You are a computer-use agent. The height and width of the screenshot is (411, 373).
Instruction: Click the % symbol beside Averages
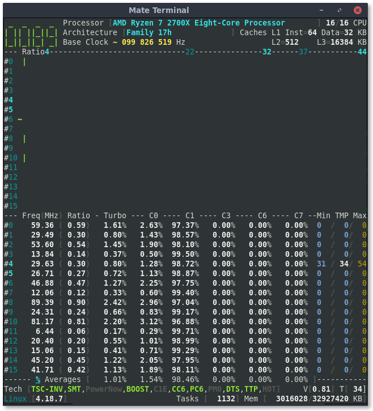(38, 380)
